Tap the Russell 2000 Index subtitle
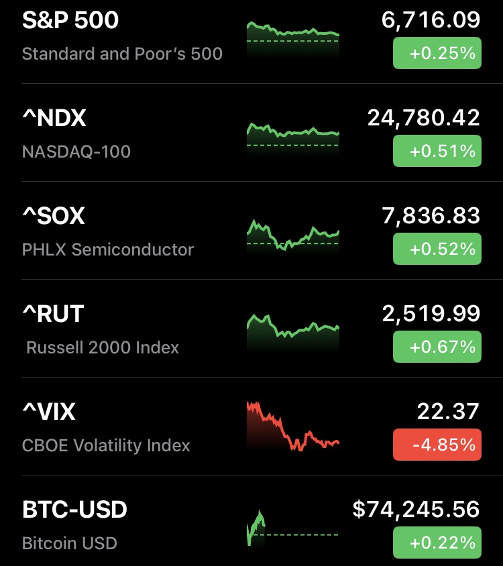Viewport: 503px width, 566px height. 103,348
